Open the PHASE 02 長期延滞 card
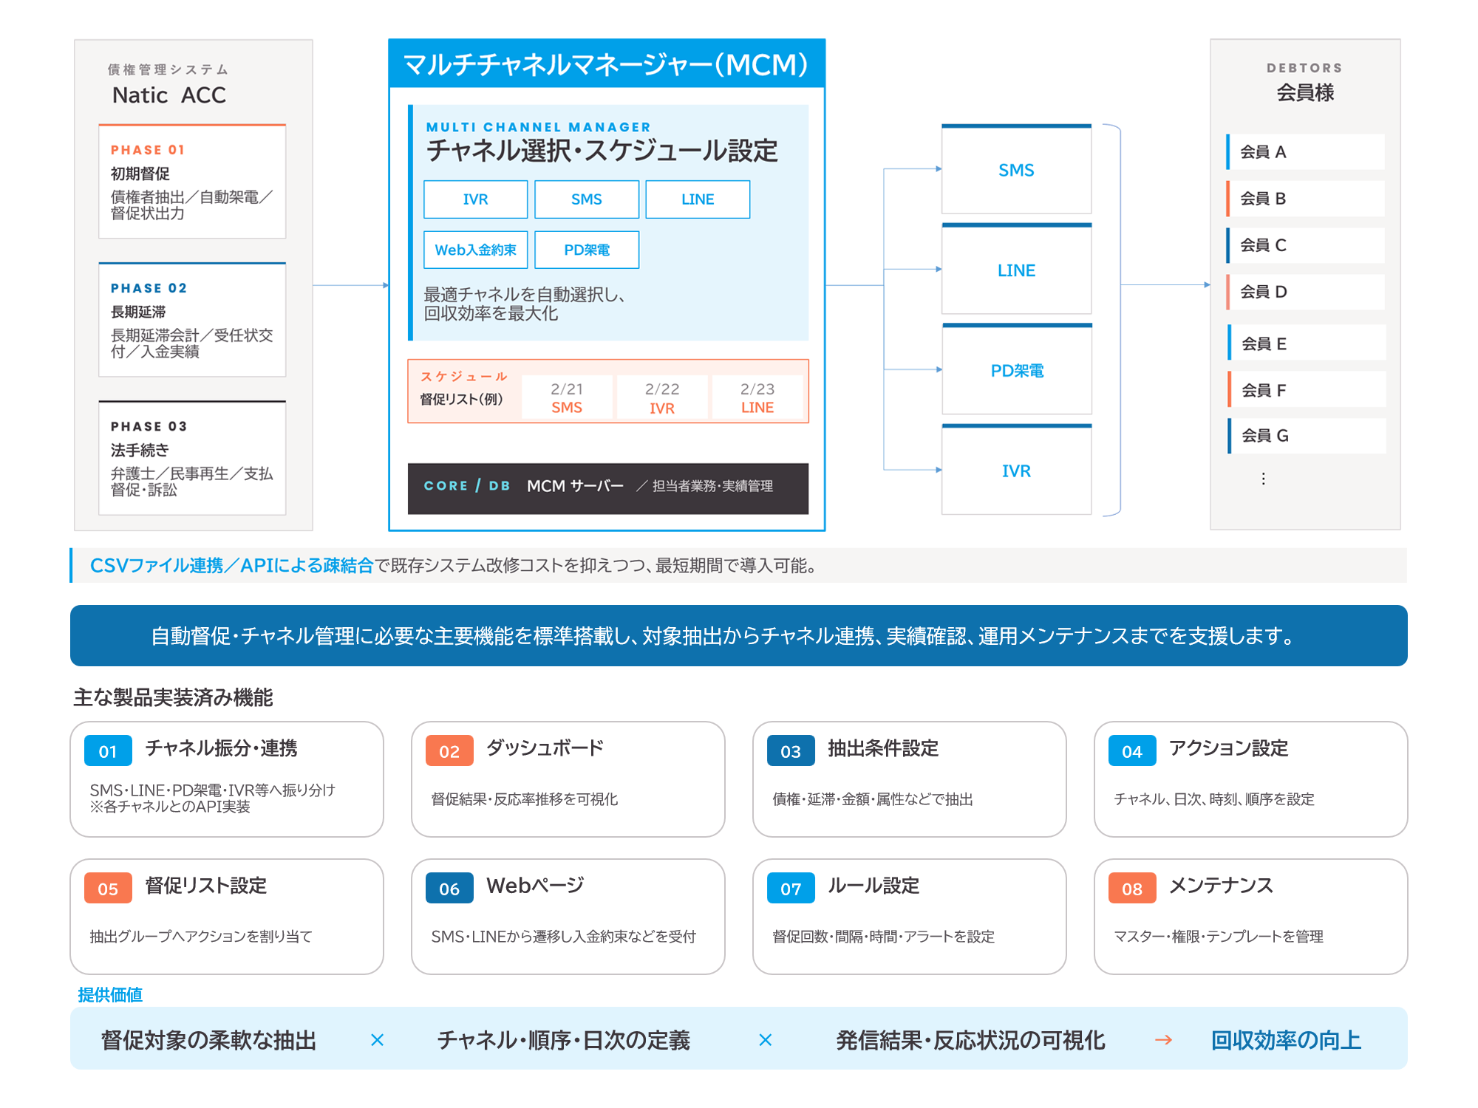This screenshot has width=1478, height=1108. [192, 320]
